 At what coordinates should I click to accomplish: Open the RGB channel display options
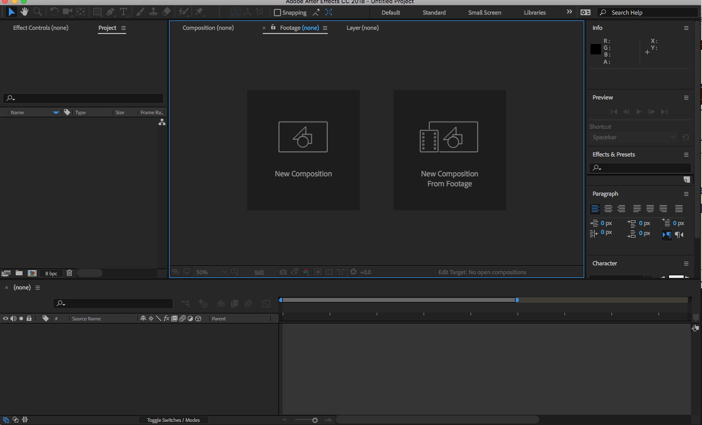306,272
